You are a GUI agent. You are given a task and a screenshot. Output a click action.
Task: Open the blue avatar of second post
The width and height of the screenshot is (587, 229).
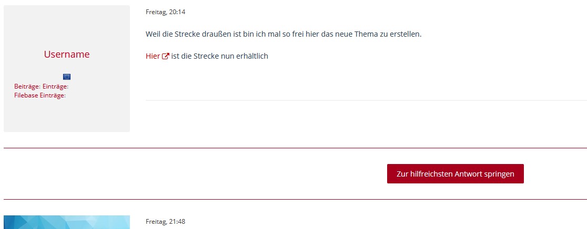click(67, 222)
